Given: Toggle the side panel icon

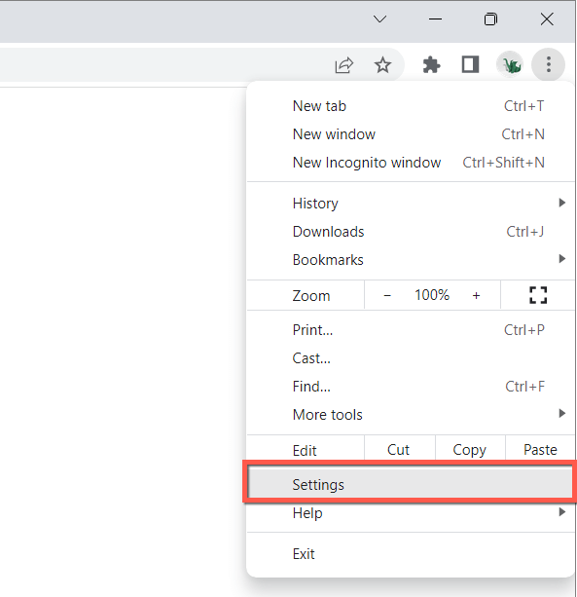Looking at the screenshot, I should click(470, 64).
